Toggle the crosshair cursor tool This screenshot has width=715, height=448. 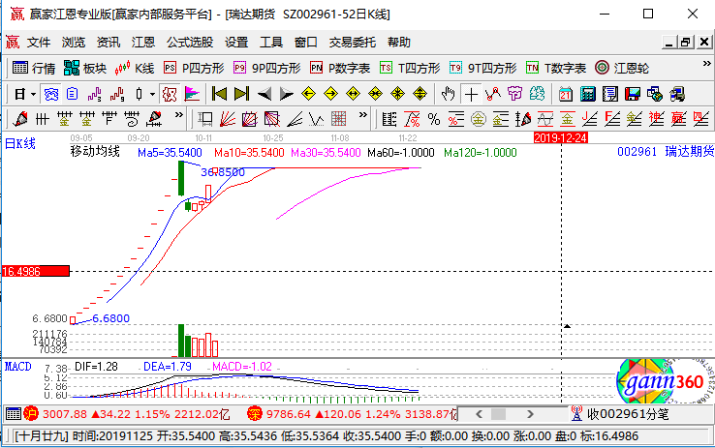[x=471, y=94]
